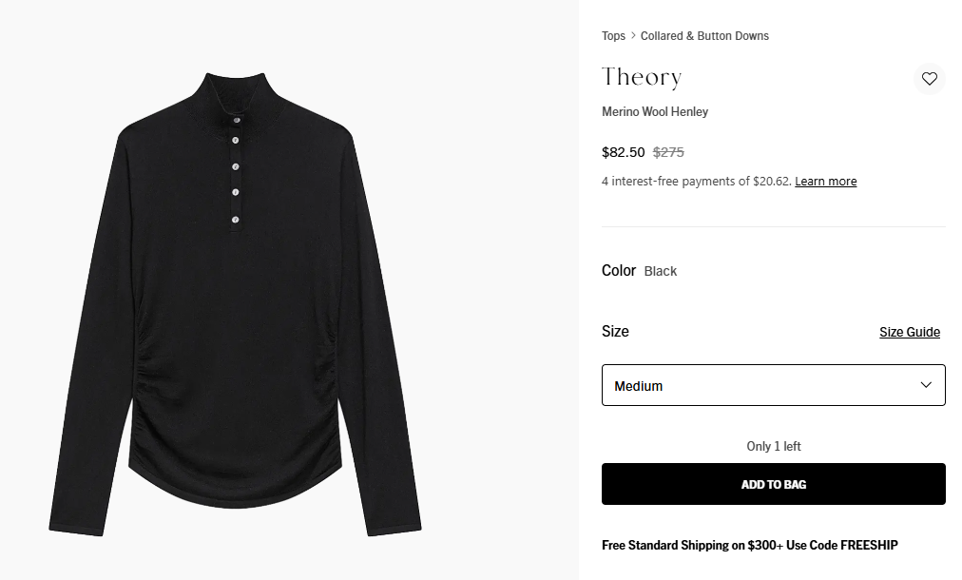
Task: Open the Size Guide link
Action: pos(909,332)
